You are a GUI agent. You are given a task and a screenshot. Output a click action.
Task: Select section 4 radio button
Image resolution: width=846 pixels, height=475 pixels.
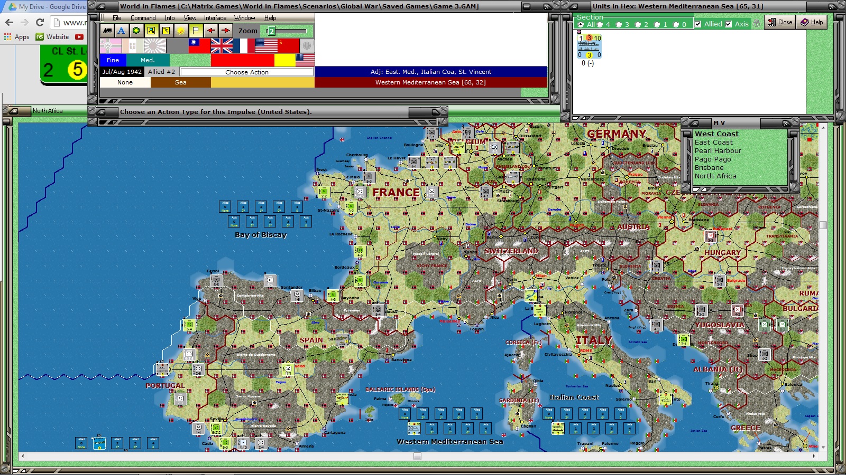[x=600, y=24]
